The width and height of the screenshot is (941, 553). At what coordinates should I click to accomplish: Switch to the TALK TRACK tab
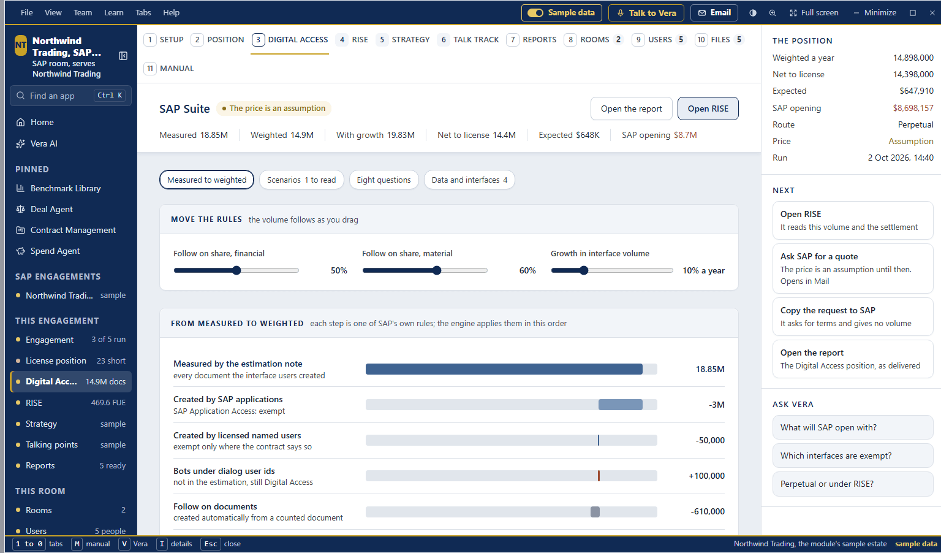point(469,40)
